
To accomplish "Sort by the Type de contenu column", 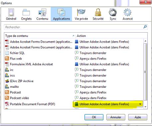I will 40,36.
